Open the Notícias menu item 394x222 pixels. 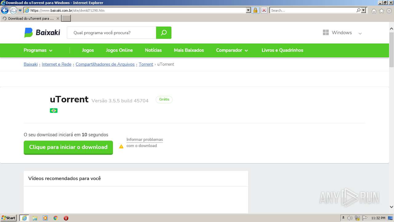(x=153, y=50)
